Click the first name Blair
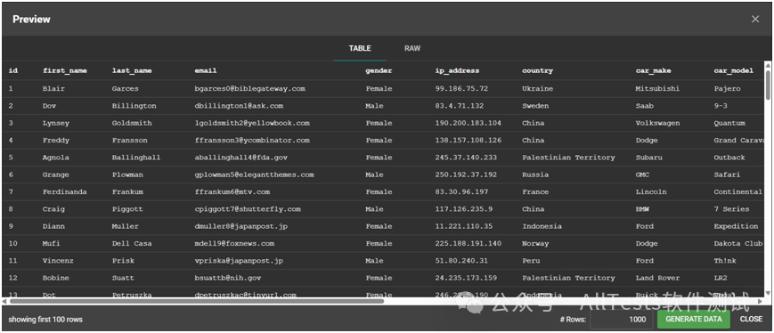 pyautogui.click(x=53, y=89)
